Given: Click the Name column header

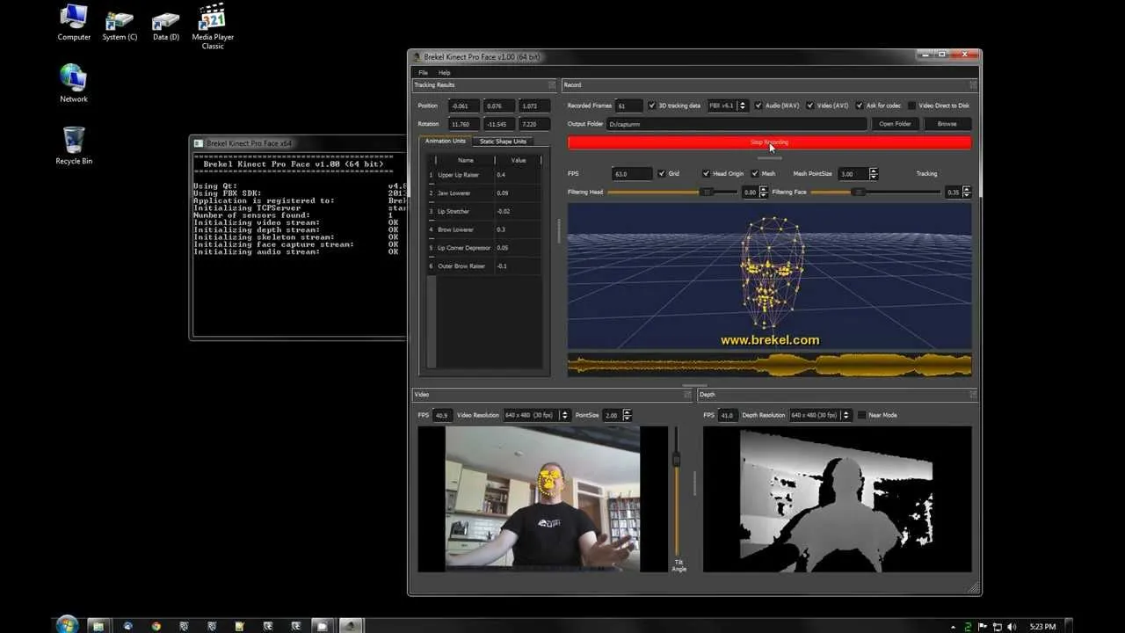Looking at the screenshot, I should (x=466, y=160).
